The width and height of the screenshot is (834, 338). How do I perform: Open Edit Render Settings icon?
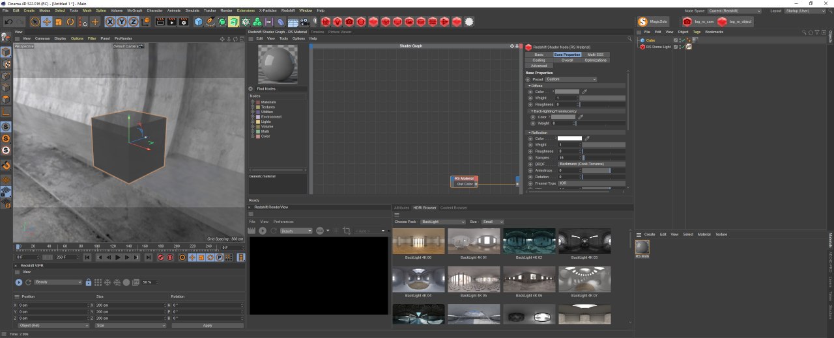(184, 21)
